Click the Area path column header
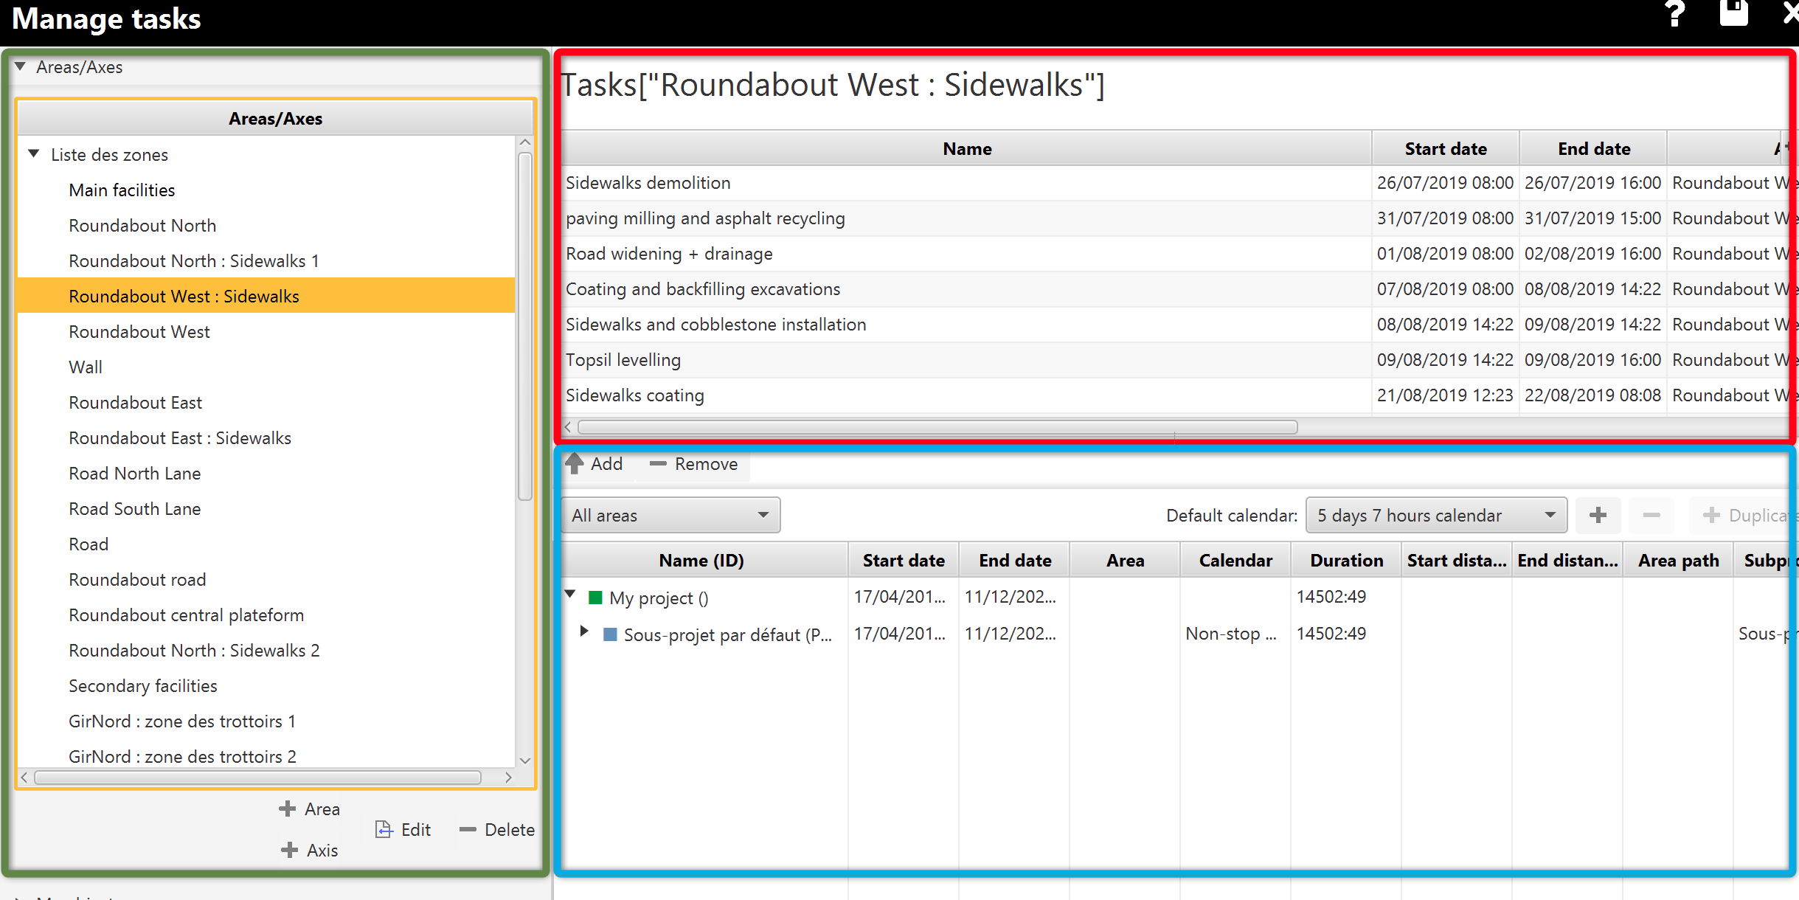 (1678, 560)
